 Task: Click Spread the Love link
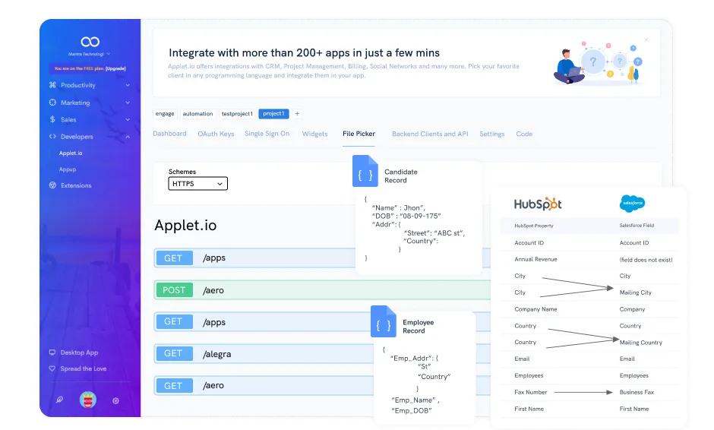[x=84, y=368]
